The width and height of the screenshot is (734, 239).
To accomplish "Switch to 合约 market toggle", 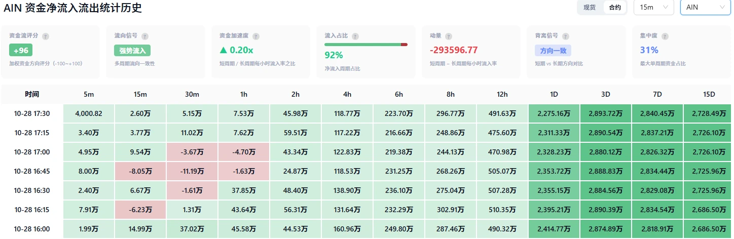I will pos(615,8).
